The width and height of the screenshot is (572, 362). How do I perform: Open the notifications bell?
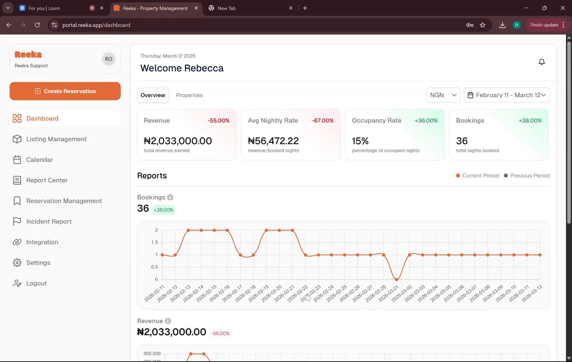(x=542, y=62)
